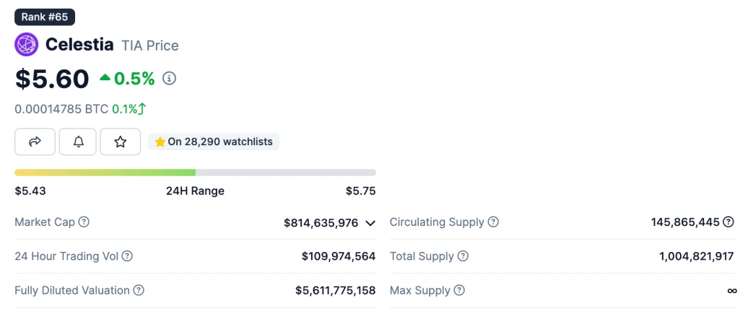The height and width of the screenshot is (322, 753).
Task: Click the 0.00014785 BTC price text
Action: [61, 109]
